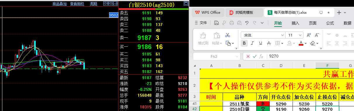Expand the borders options arrow

pos(282,44)
